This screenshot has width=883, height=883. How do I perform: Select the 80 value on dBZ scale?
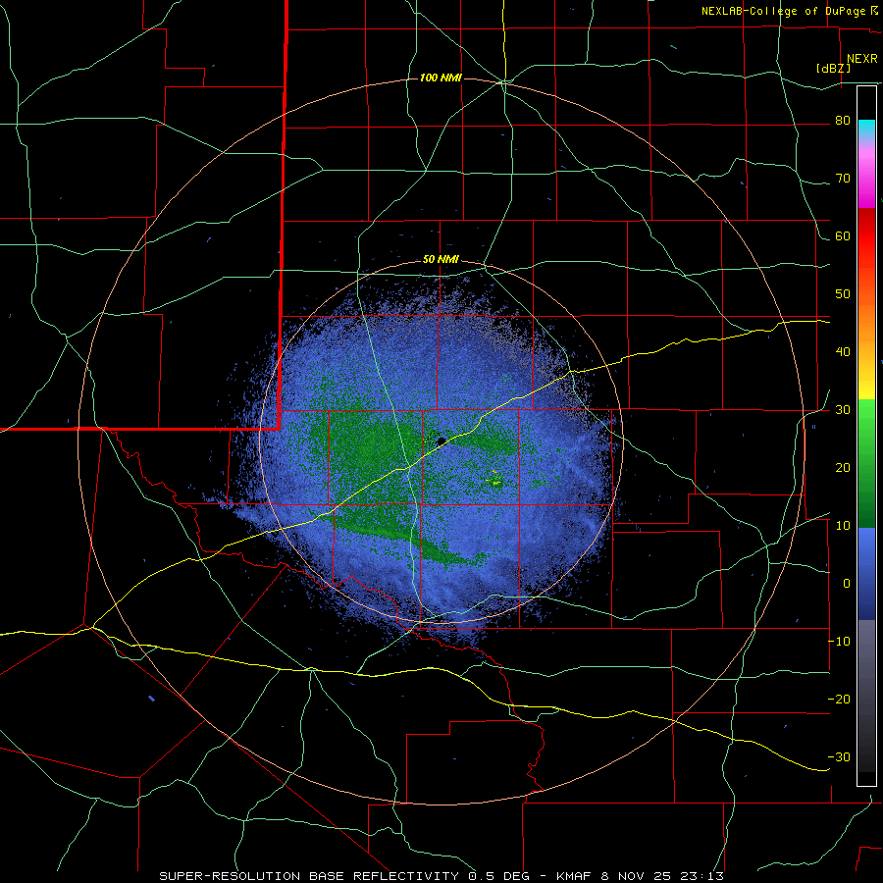click(x=843, y=121)
